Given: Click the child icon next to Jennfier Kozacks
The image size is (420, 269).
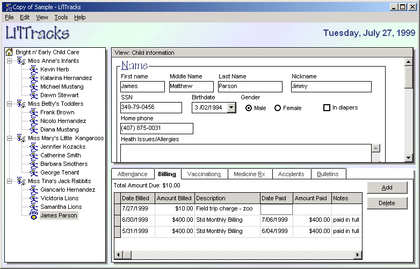Looking at the screenshot, I should click(x=34, y=147).
